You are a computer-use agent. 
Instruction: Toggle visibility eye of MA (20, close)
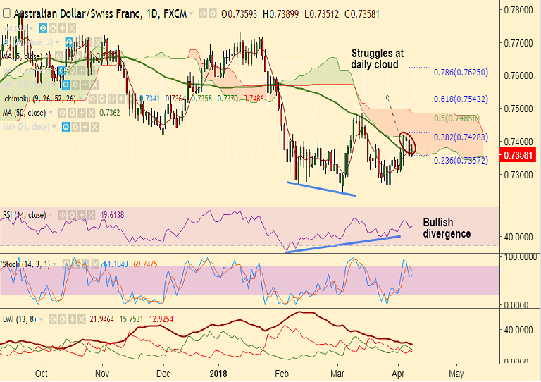click(x=62, y=70)
